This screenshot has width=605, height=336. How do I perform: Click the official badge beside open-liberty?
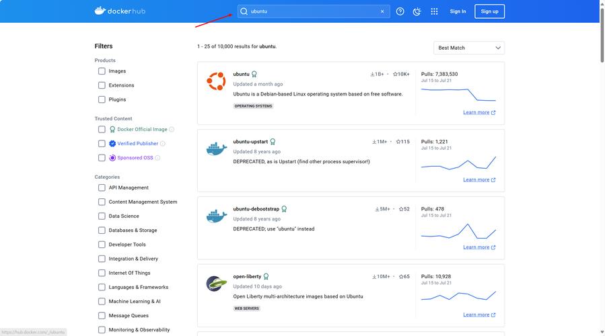[266, 276]
